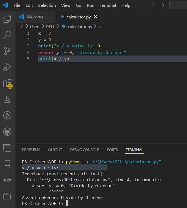Image resolution: width=187 pixels, height=208 pixels.
Task: Open the Go menu
Action: point(78,5)
